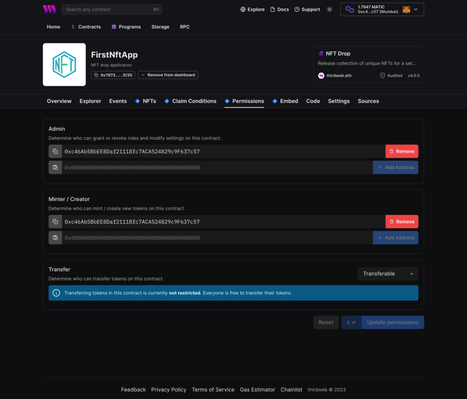Open RPC in navigation
The width and height of the screenshot is (467, 399).
[185, 27]
